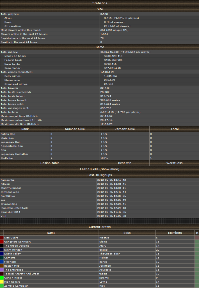
Task: Open Zombie Campaign crew name
Action: (16, 286)
